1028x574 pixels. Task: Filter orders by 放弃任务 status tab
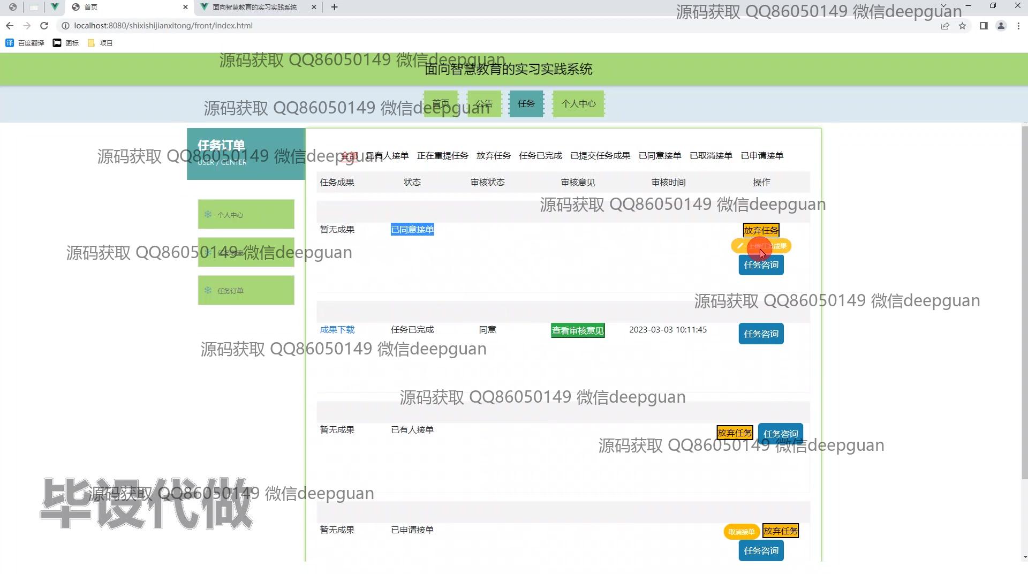click(494, 156)
